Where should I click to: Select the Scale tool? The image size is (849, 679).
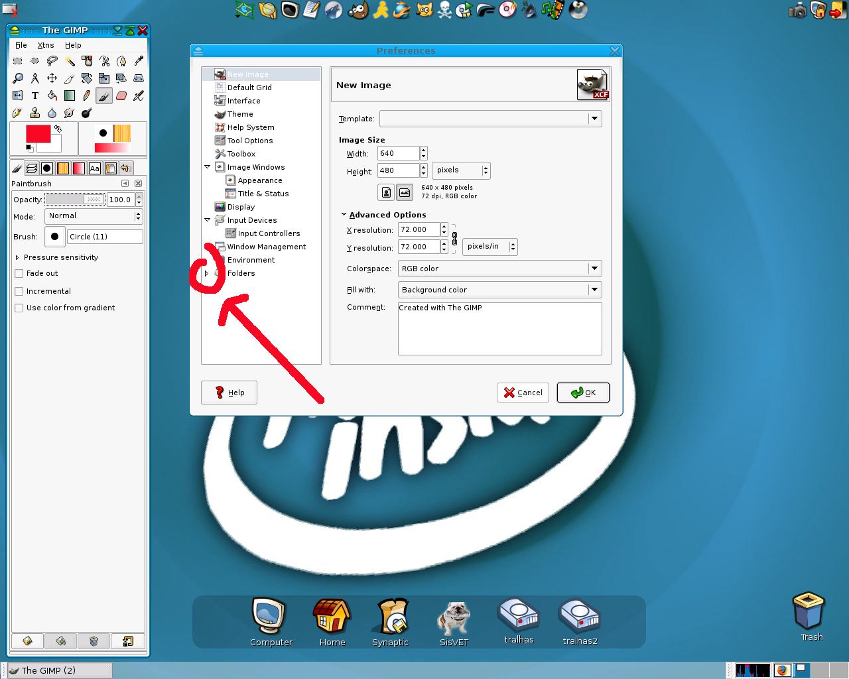[x=104, y=78]
